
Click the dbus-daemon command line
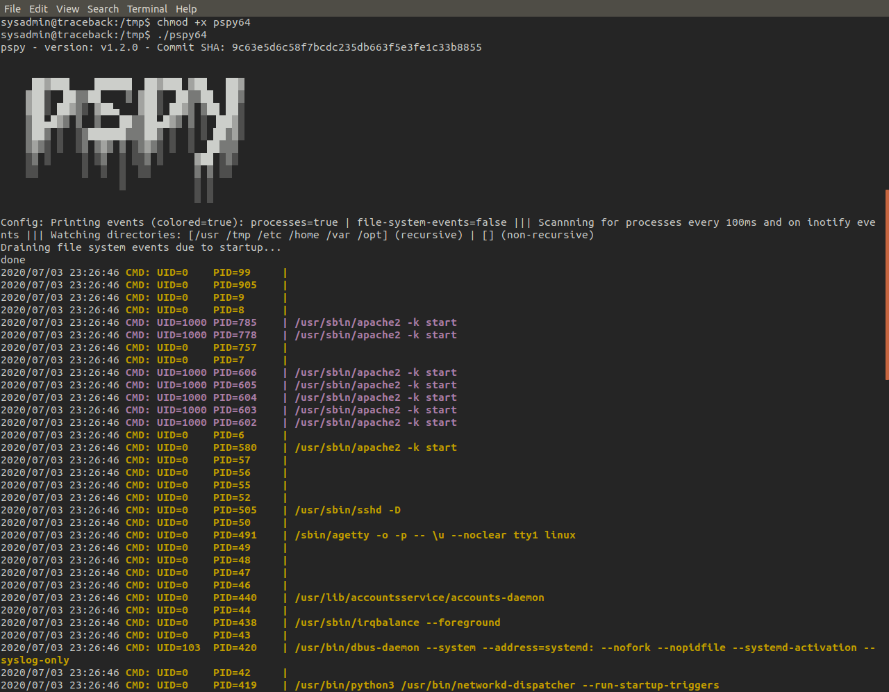pos(585,648)
